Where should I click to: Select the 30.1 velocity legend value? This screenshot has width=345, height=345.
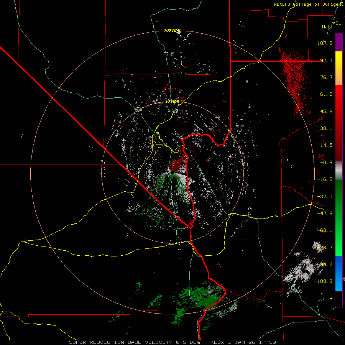[x=326, y=128]
